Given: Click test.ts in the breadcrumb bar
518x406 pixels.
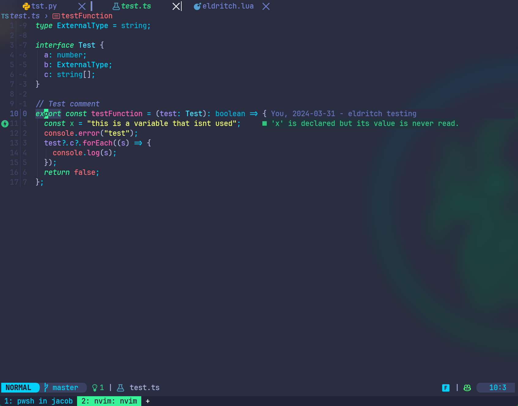Looking at the screenshot, I should tap(25, 16).
